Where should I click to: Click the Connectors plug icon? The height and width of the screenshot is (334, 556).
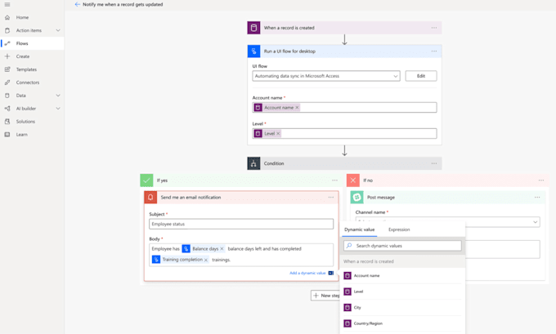[x=7, y=82]
